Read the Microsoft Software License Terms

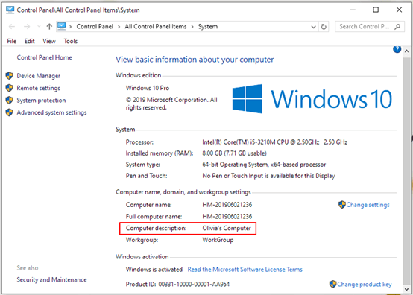245,270
